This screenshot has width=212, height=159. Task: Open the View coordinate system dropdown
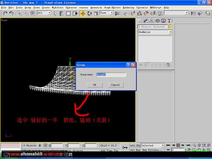[106, 13]
